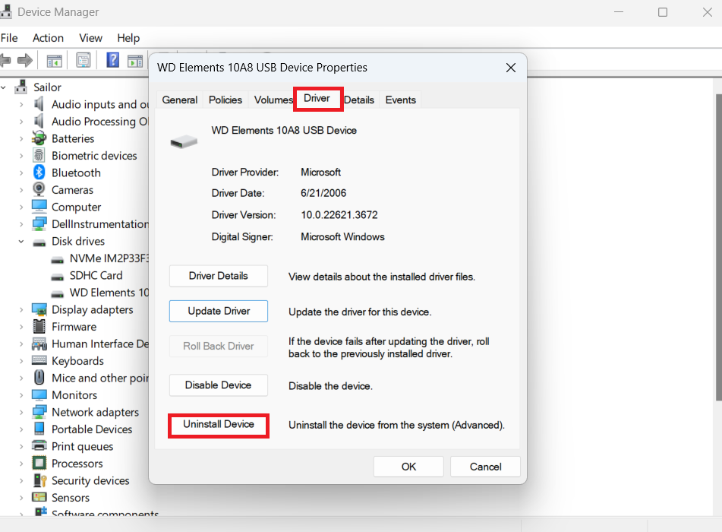This screenshot has height=532, width=722.
Task: Expand the Cameras node chevron
Action: (x=21, y=190)
